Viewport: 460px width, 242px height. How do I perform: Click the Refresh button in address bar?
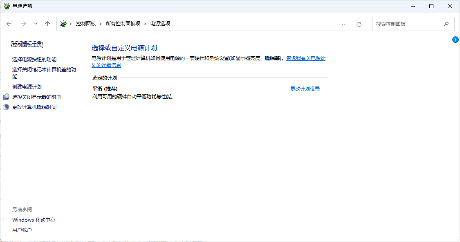tap(359, 24)
